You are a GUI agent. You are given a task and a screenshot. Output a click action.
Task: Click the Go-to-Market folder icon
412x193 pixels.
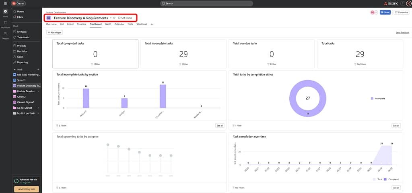(14, 108)
